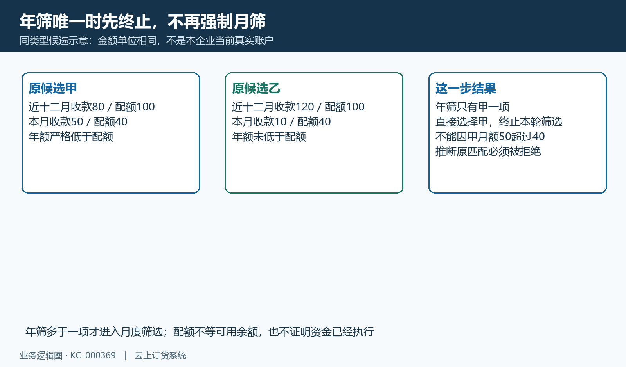Click line 近十二月收款80 / 配额100
626x367 pixels.
[92, 107]
